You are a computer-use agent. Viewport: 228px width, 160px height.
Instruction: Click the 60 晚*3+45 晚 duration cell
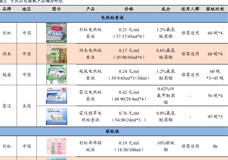coord(215,75)
